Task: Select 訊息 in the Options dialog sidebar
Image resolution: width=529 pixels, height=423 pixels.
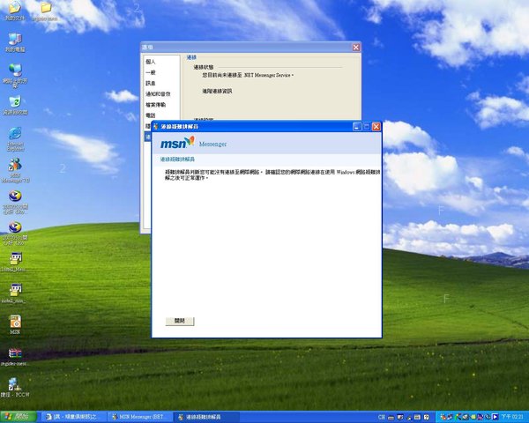Action: tap(151, 84)
